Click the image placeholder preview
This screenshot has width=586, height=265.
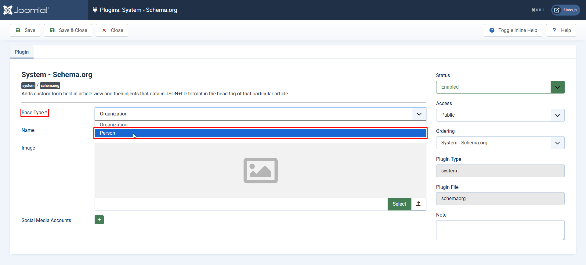coord(260,171)
